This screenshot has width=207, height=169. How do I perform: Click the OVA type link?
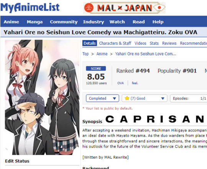tap(120, 83)
